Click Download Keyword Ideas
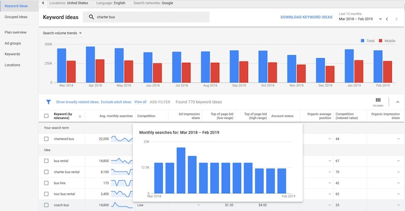 [x=306, y=17]
